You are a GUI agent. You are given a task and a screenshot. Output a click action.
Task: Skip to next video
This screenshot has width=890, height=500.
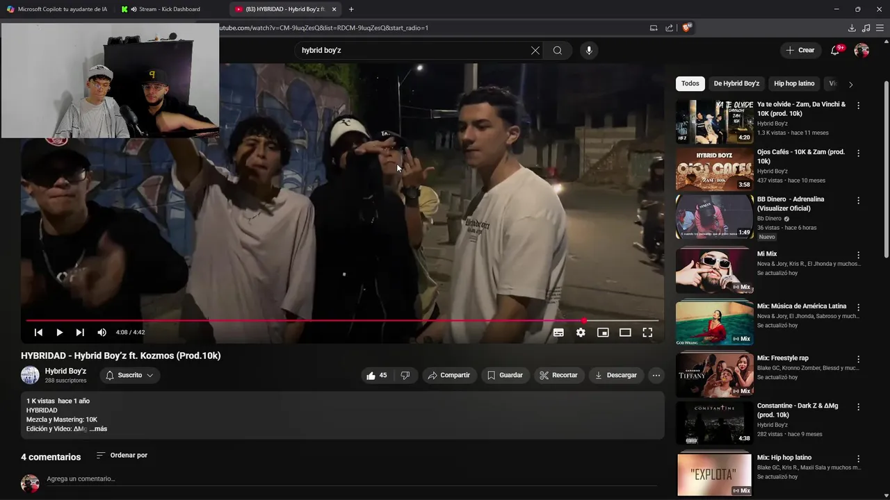[x=80, y=333]
